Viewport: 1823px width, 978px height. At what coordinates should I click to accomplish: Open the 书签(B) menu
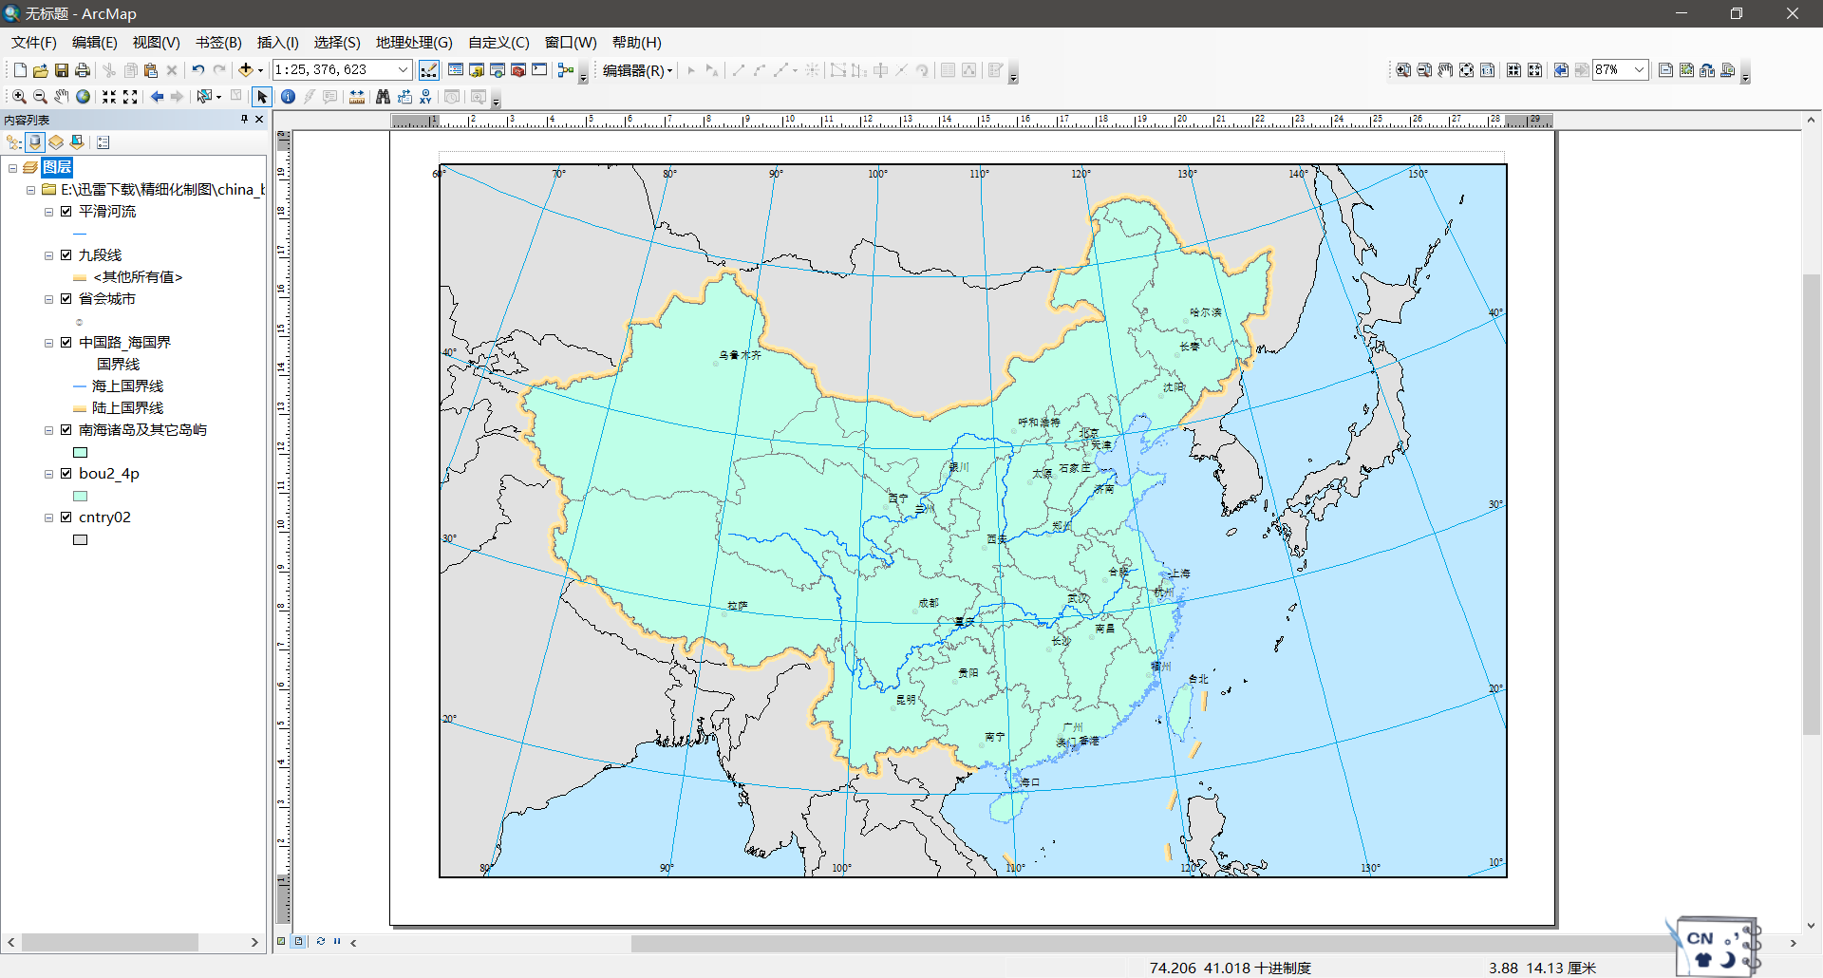coord(216,42)
